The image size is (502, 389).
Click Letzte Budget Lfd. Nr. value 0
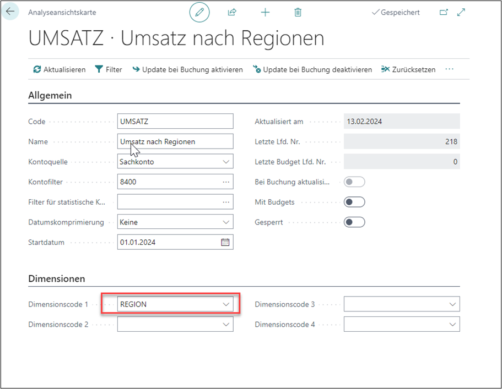(x=402, y=162)
